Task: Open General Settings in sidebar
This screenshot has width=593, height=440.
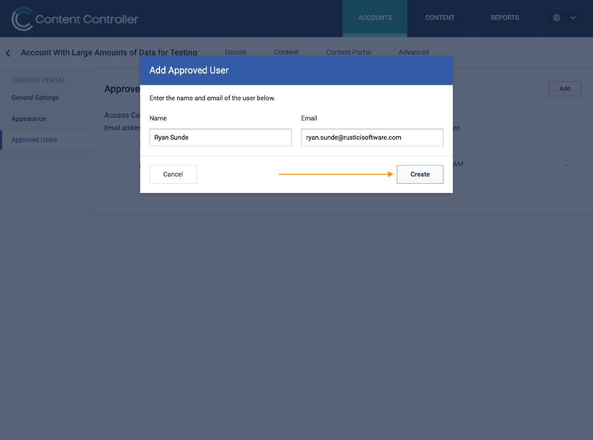Action: point(35,97)
